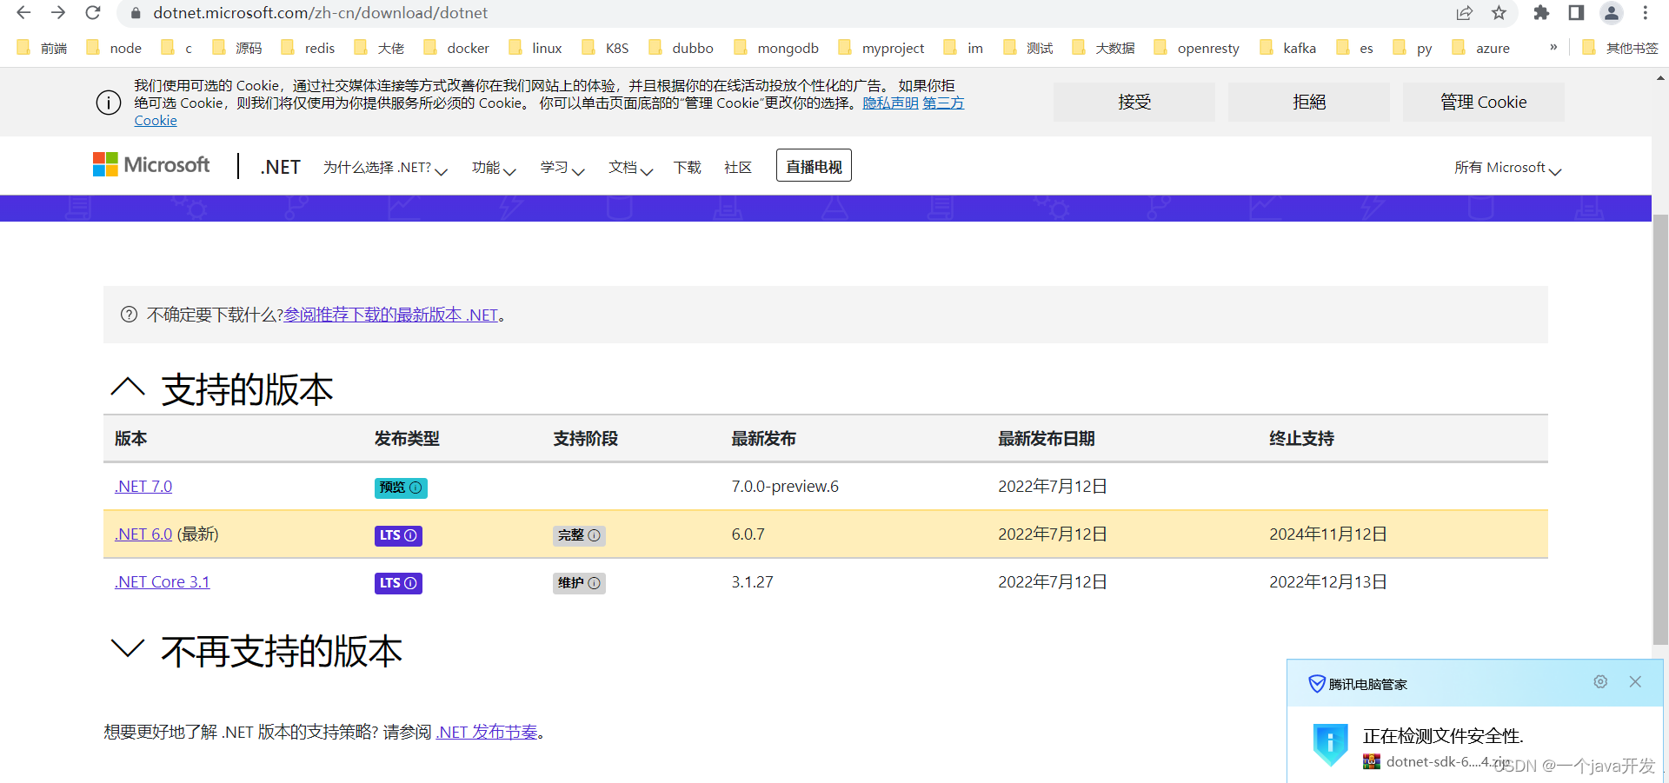This screenshot has height=783, width=1669.
Task: Click 6.0.7 latest release cell
Action: [x=748, y=534]
